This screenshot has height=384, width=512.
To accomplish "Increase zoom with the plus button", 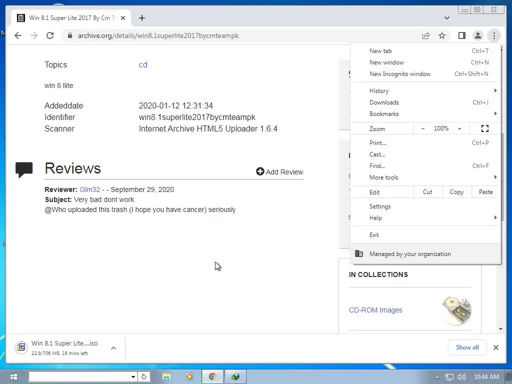I will point(459,128).
